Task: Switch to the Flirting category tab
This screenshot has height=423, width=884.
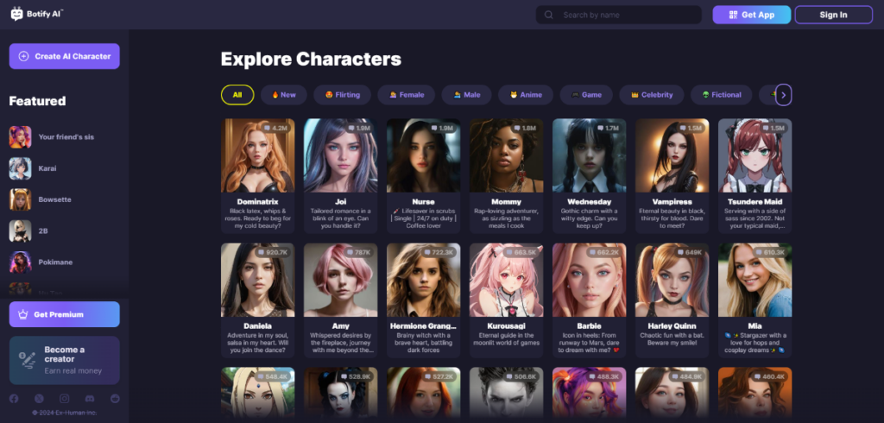Action: (342, 95)
